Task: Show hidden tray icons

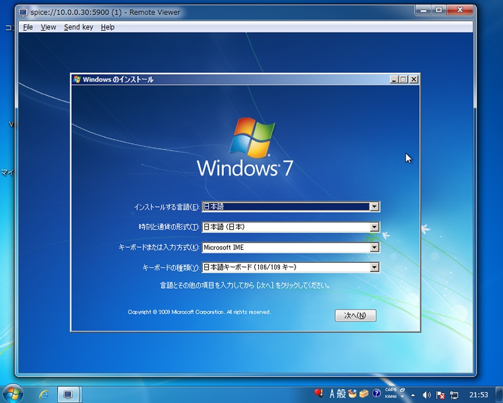Action: click(x=413, y=395)
